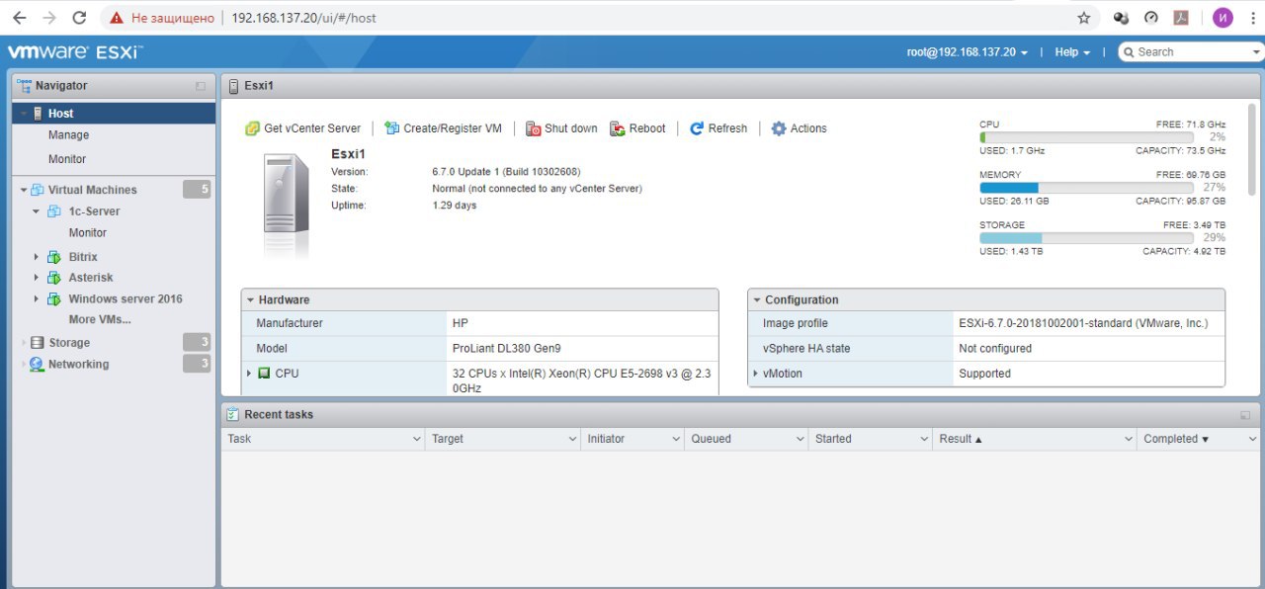
Task: Open the Started column dropdown arrow
Action: point(925,439)
